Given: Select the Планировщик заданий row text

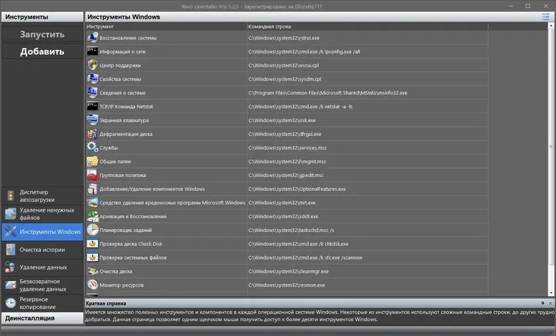Looking at the screenshot, I should click(x=126, y=230).
